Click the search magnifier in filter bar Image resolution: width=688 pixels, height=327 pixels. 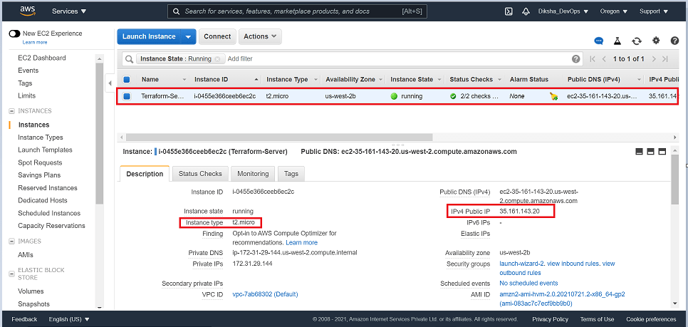point(129,59)
